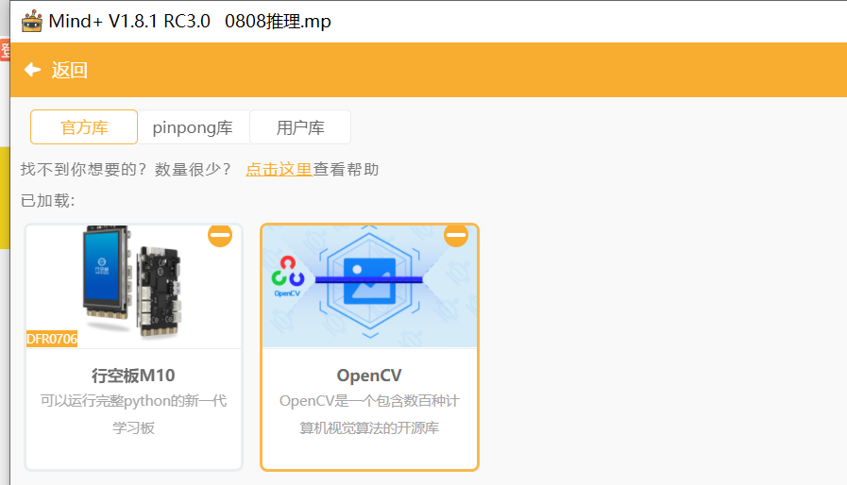This screenshot has height=485, width=847.
Task: Remove 行空板M10 with its minus icon
Action: tap(220, 235)
